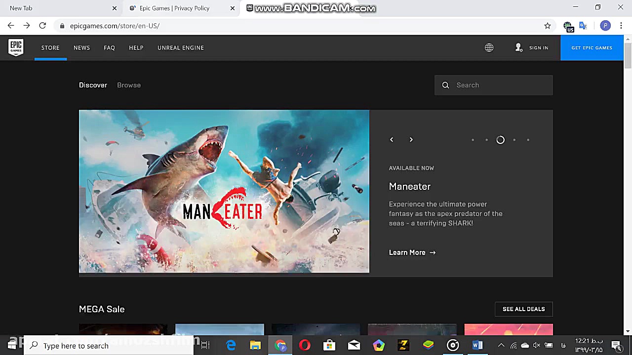Open File Explorer from taskbar
Image resolution: width=632 pixels, height=355 pixels.
point(255,346)
